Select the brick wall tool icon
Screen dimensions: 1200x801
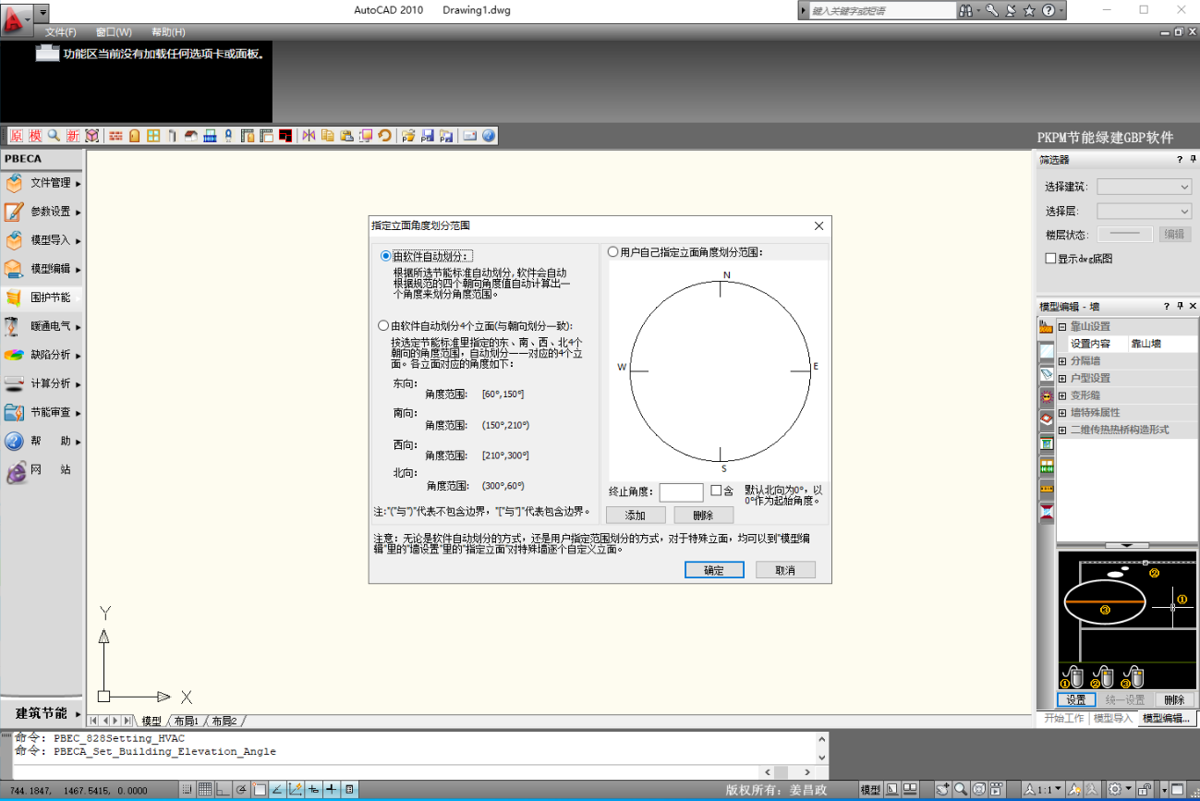116,136
